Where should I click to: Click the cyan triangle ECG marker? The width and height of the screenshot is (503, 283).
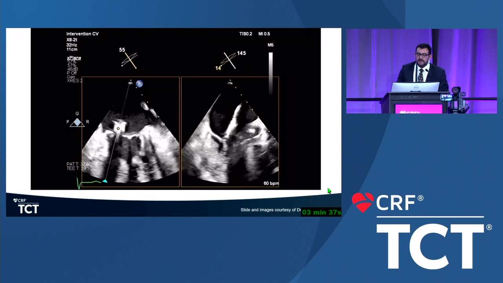105,181
